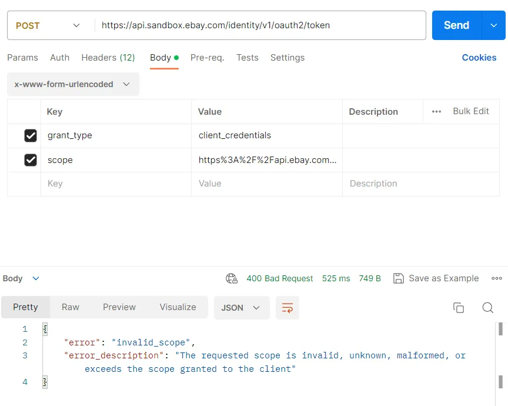Screen dimensions: 508x406
Task: Expand the Send button arrow options
Action: 493,25
